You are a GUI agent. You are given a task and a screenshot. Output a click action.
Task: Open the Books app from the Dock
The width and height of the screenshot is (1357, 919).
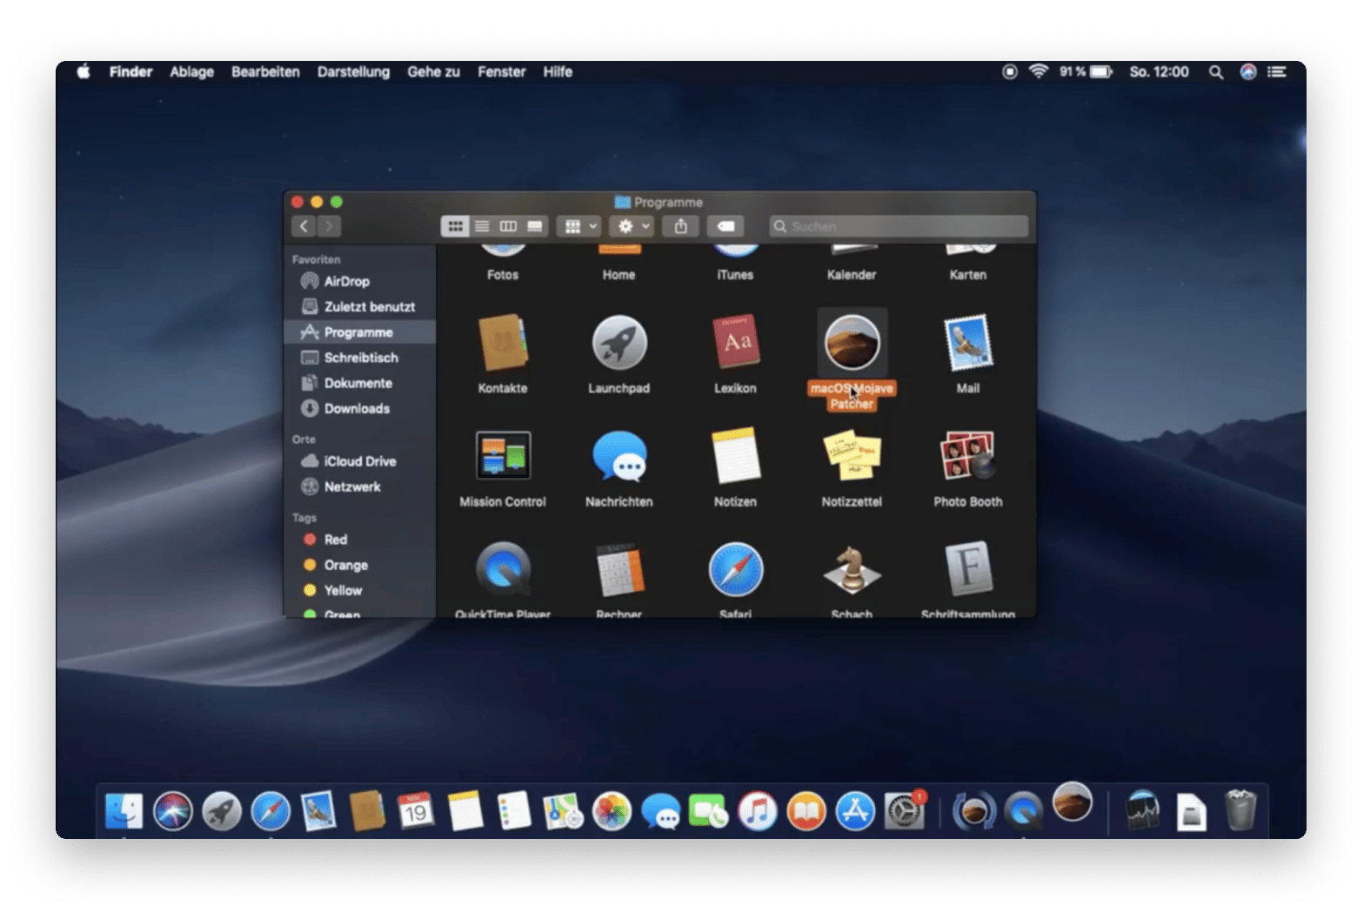[806, 811]
